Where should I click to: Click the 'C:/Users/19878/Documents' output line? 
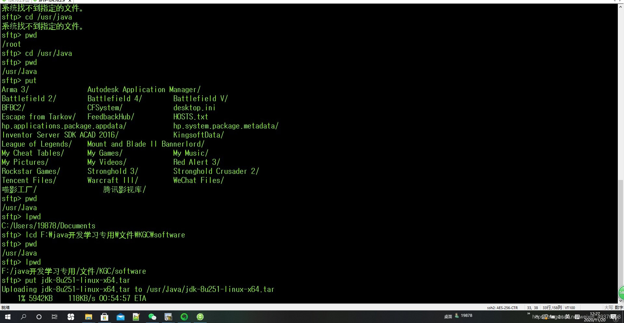[48, 226]
